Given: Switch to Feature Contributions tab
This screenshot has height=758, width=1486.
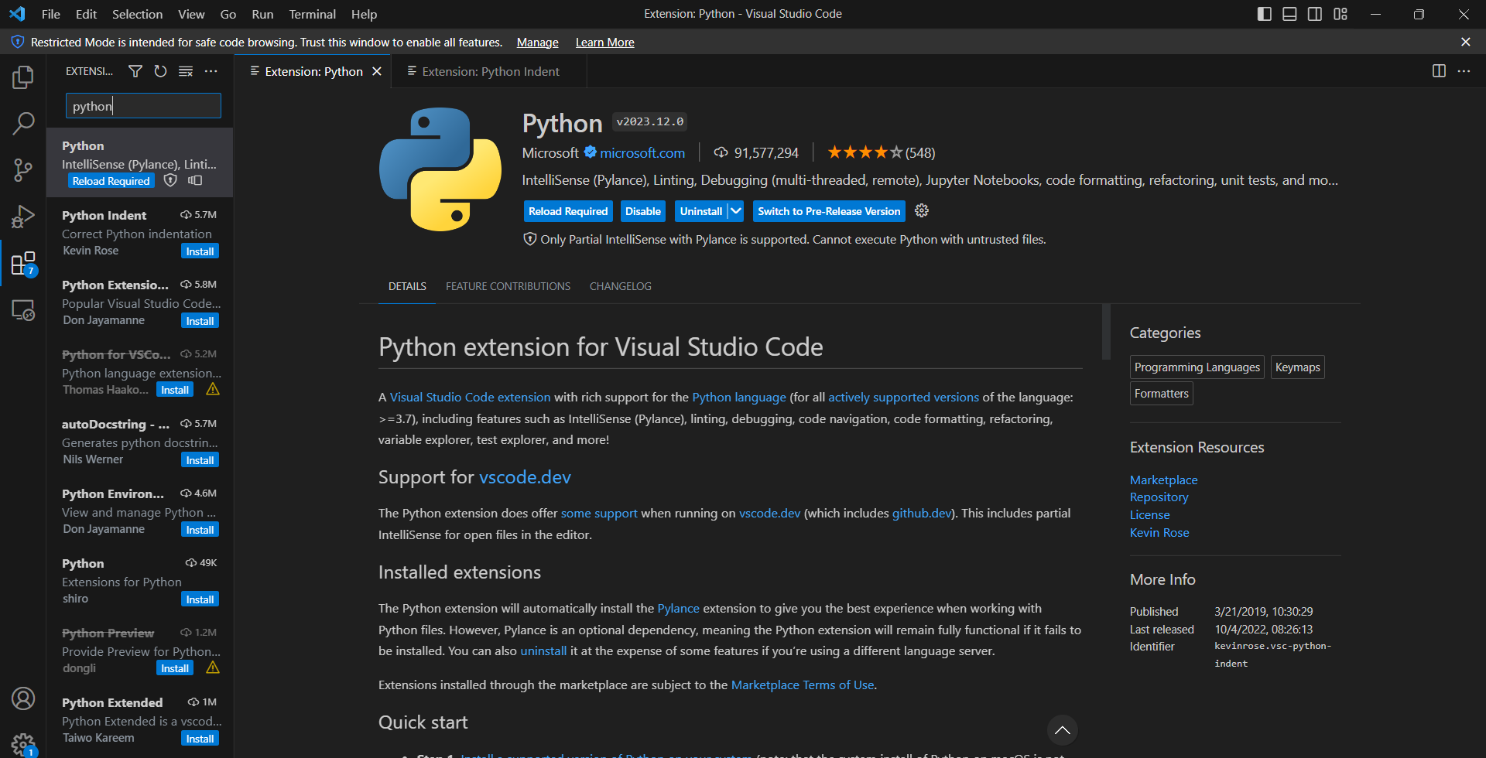Looking at the screenshot, I should (x=508, y=286).
